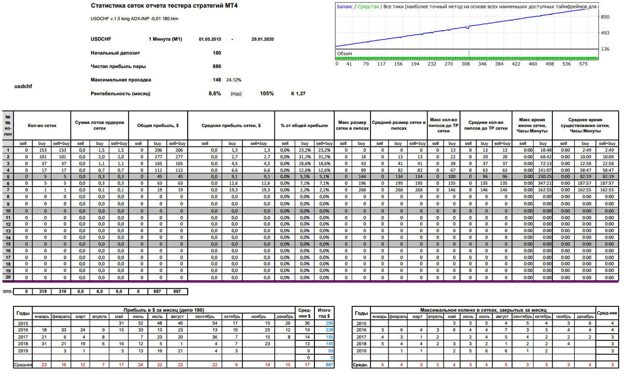Select the max grid lifetime cell 230:25
Image resolution: width=624 pixels, height=377 pixels.
pos(544,176)
